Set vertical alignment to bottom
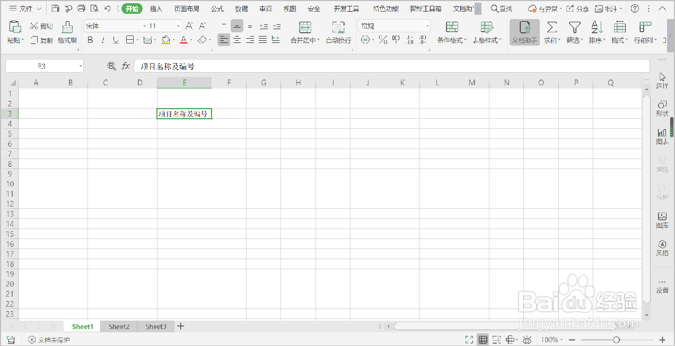Screen dimensions: 675x346 pos(250,26)
